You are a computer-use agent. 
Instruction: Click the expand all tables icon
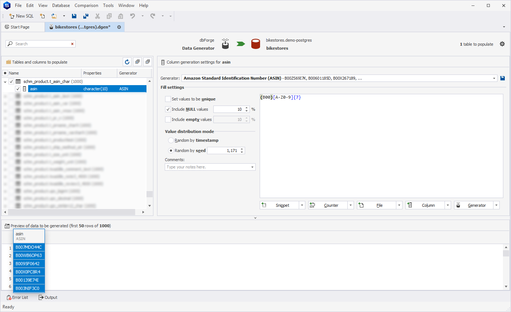[137, 62]
